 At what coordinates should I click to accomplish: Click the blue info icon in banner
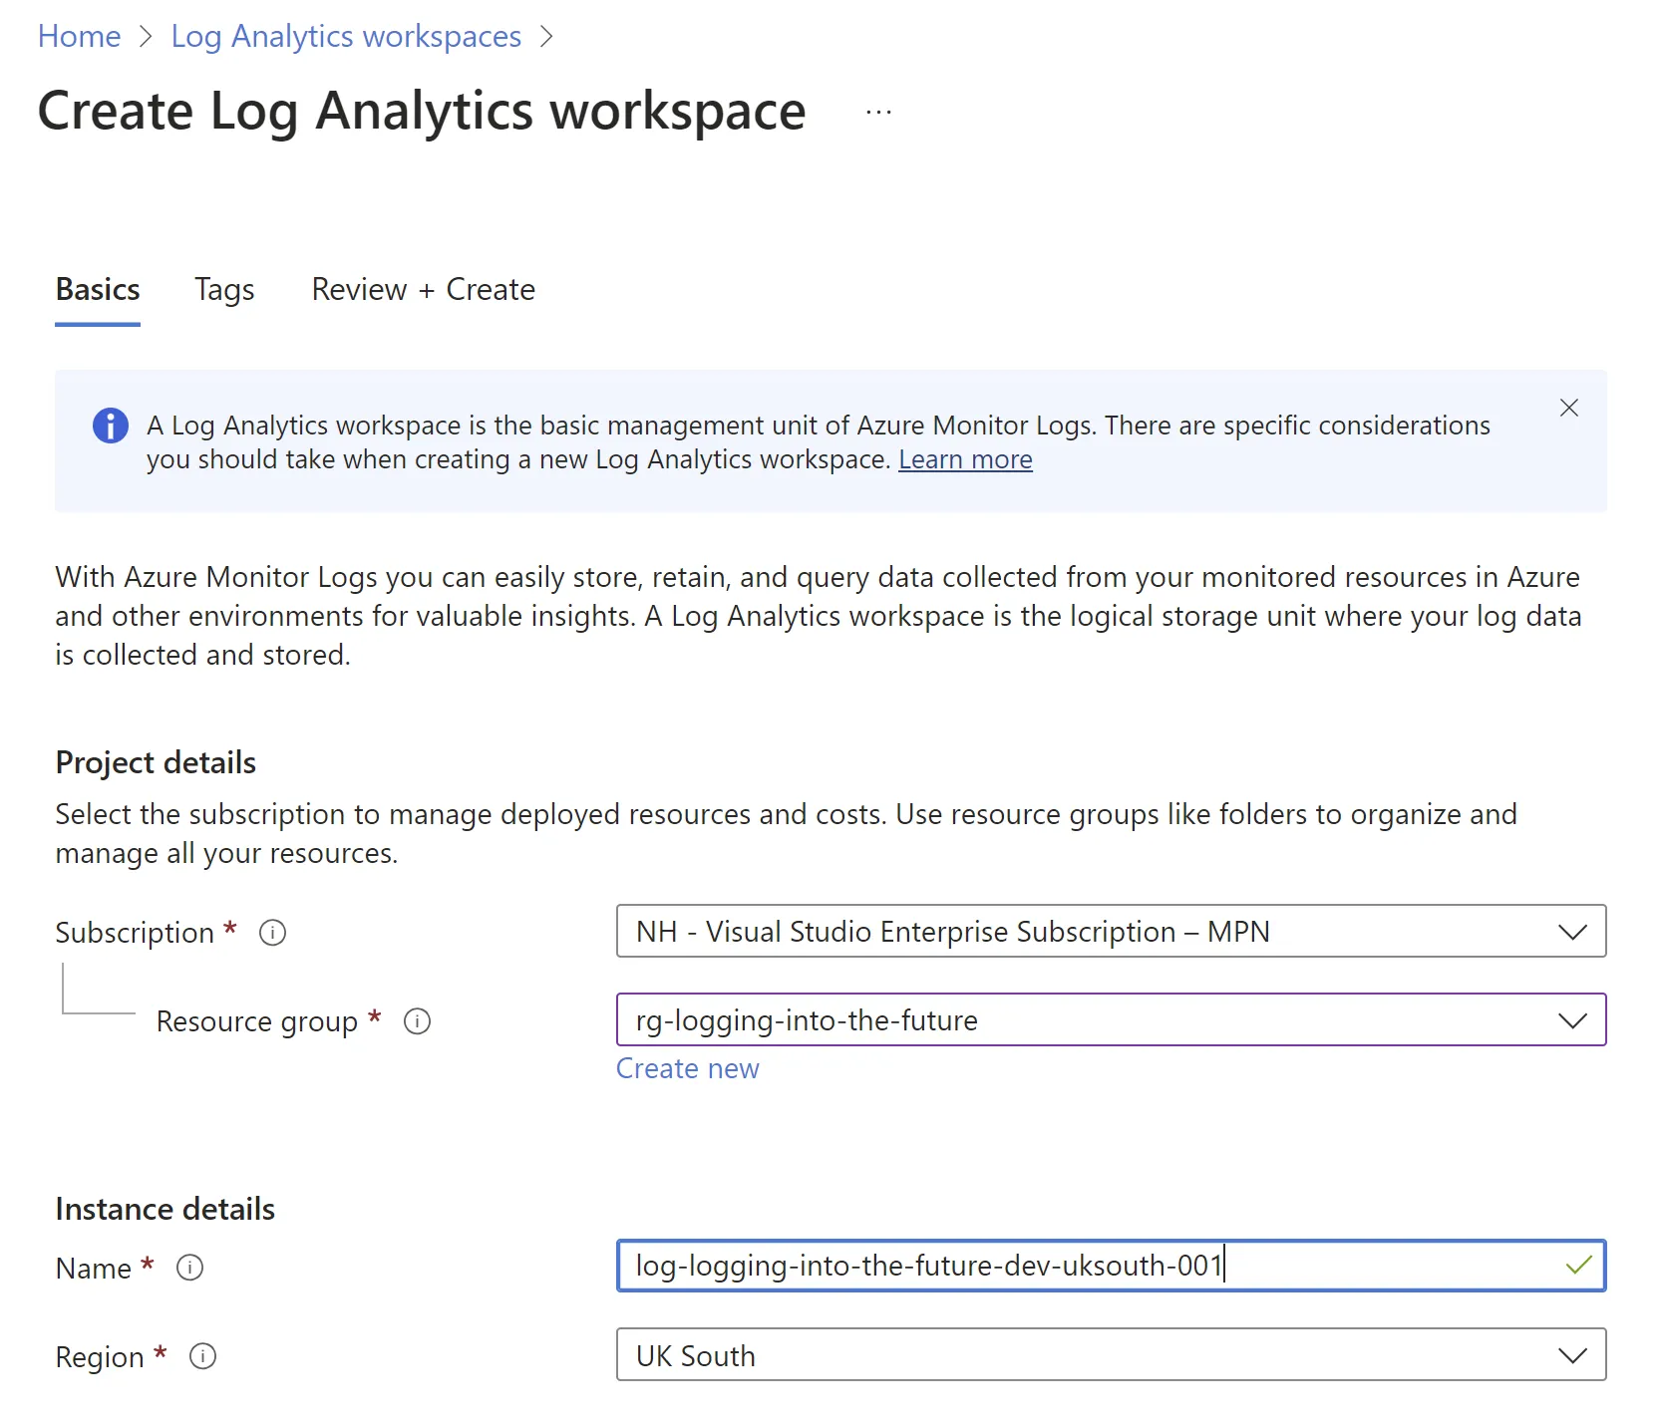[111, 426]
